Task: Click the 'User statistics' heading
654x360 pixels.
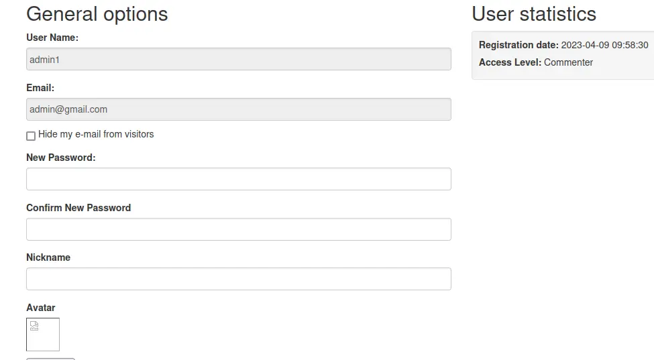Action: pos(534,14)
